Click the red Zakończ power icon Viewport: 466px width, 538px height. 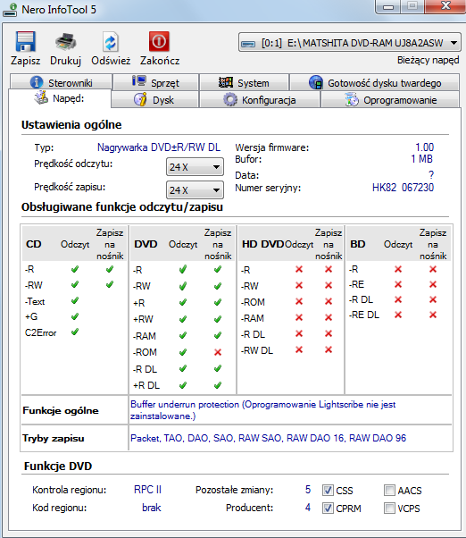coord(159,41)
